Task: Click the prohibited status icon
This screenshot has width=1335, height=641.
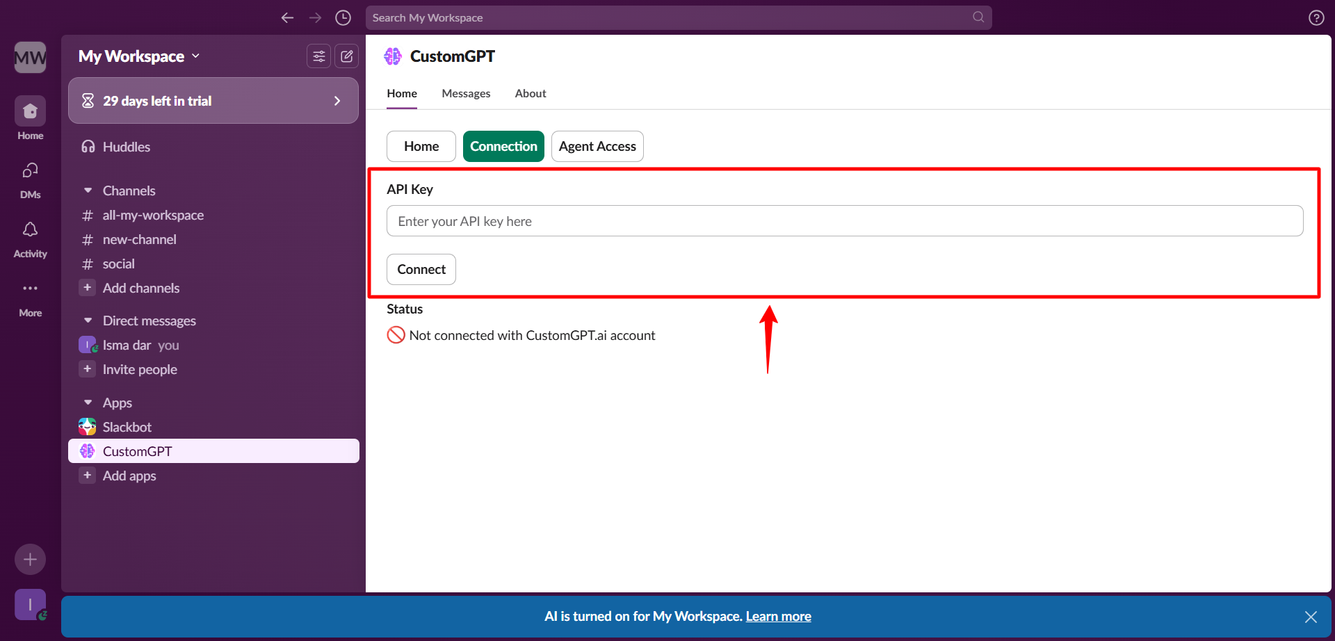Action: coord(396,335)
